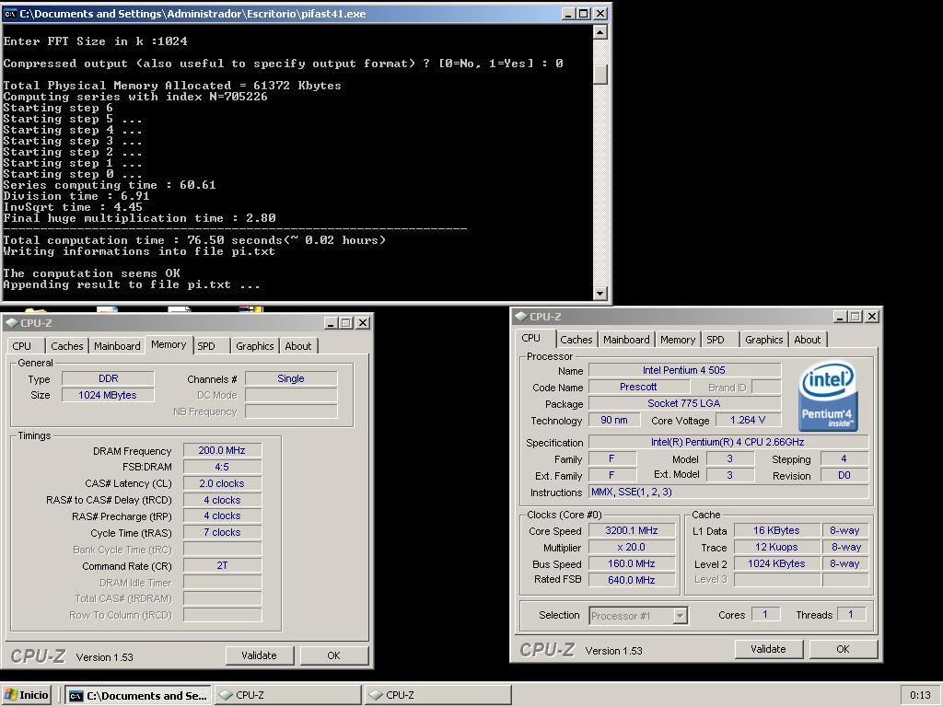The width and height of the screenshot is (943, 707).
Task: Open Memory tab in right CPU-Z window
Action: pos(677,340)
